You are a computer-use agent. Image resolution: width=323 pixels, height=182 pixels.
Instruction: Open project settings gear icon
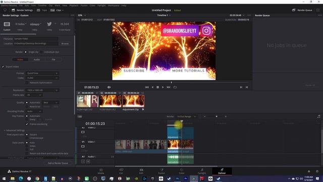pyautogui.click(x=317, y=171)
